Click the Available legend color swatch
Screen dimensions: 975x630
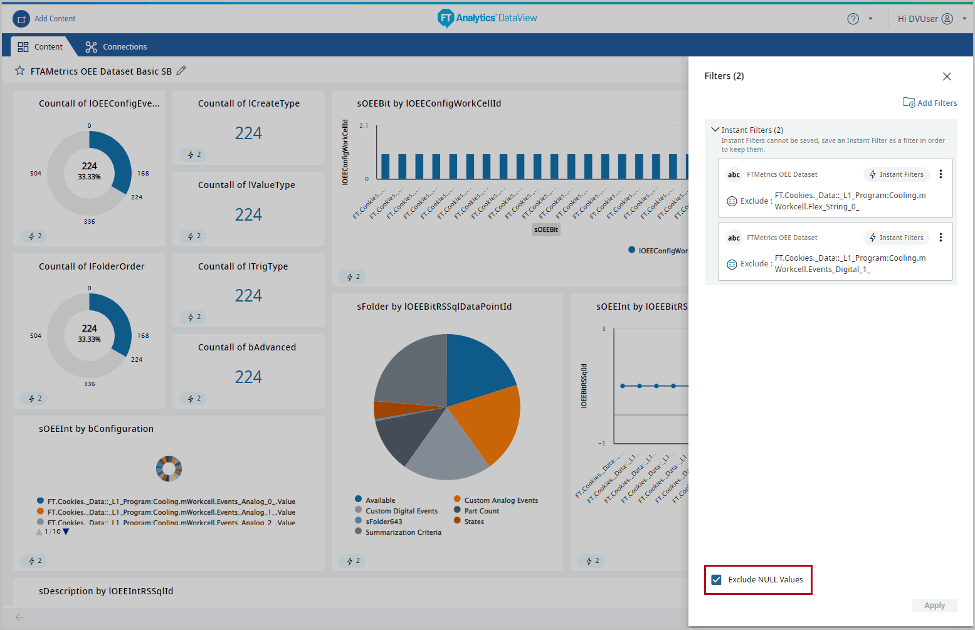(x=359, y=500)
